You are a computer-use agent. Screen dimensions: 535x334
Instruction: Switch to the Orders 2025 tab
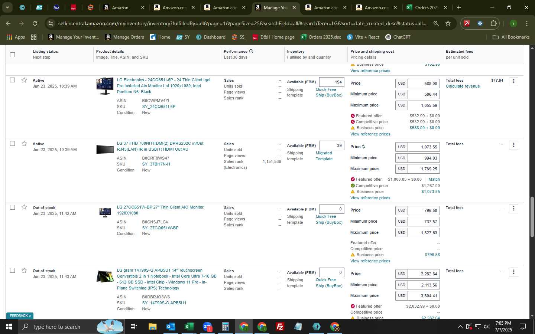coord(427,7)
